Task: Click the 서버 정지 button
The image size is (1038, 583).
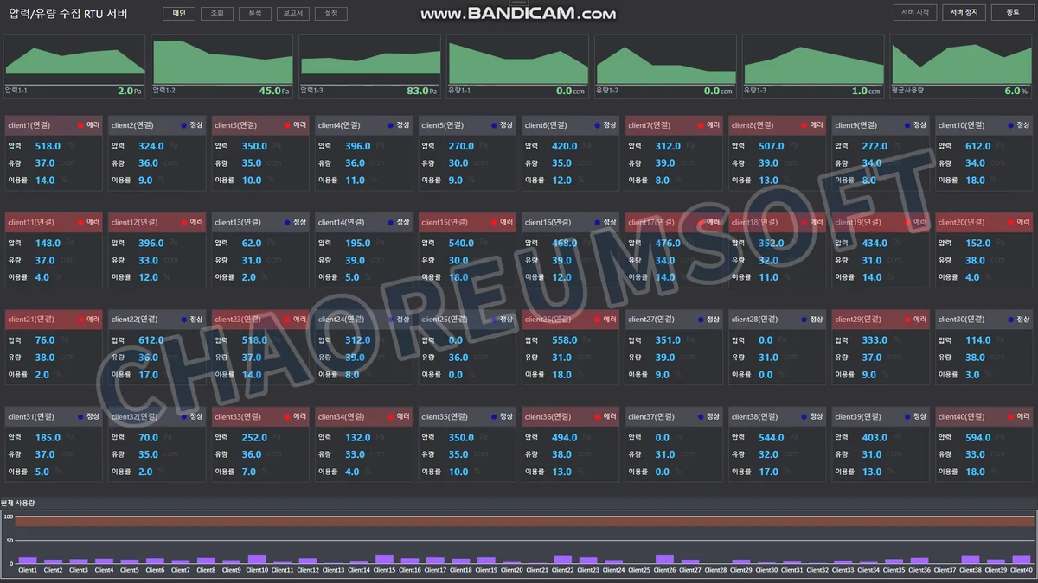Action: coord(964,12)
